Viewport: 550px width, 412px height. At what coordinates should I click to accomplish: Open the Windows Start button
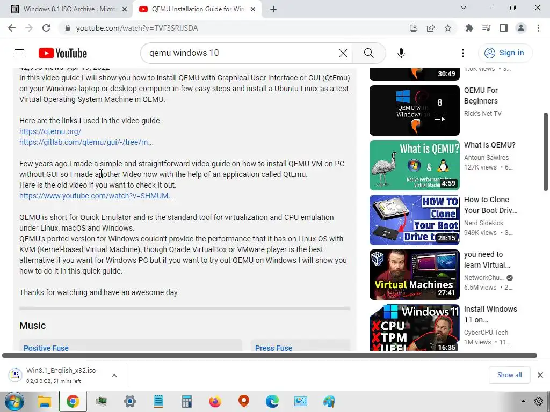pyautogui.click(x=15, y=401)
